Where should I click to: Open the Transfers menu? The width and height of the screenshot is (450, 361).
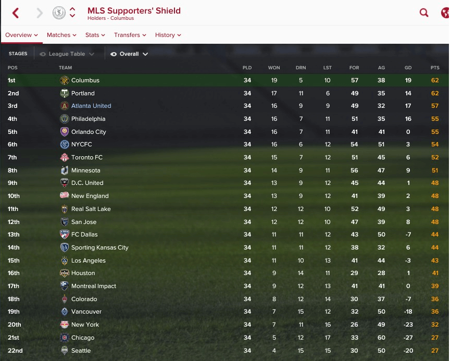point(130,35)
